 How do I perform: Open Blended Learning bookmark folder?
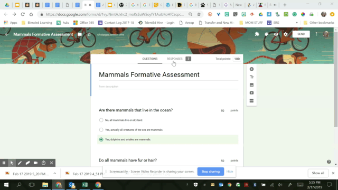(37, 23)
